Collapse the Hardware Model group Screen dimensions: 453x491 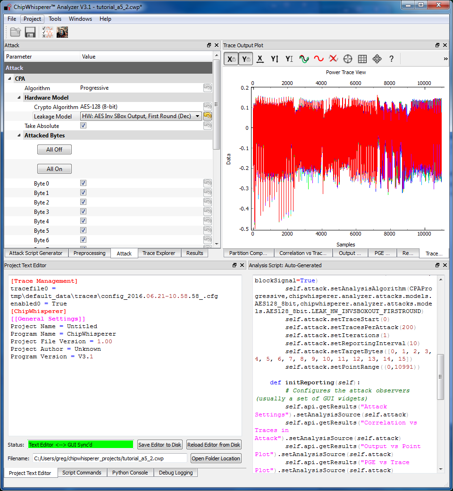click(19, 98)
